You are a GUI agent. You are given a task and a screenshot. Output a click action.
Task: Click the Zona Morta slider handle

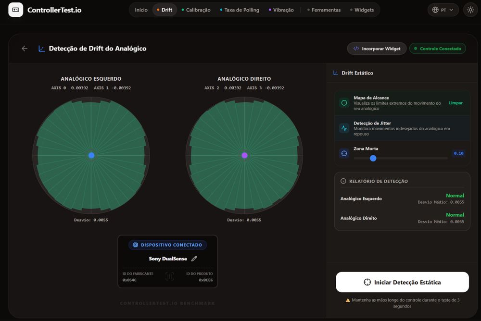coord(373,158)
